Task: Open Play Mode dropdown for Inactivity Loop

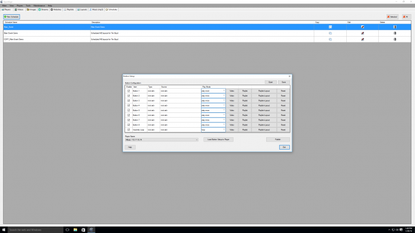Action: point(224,130)
